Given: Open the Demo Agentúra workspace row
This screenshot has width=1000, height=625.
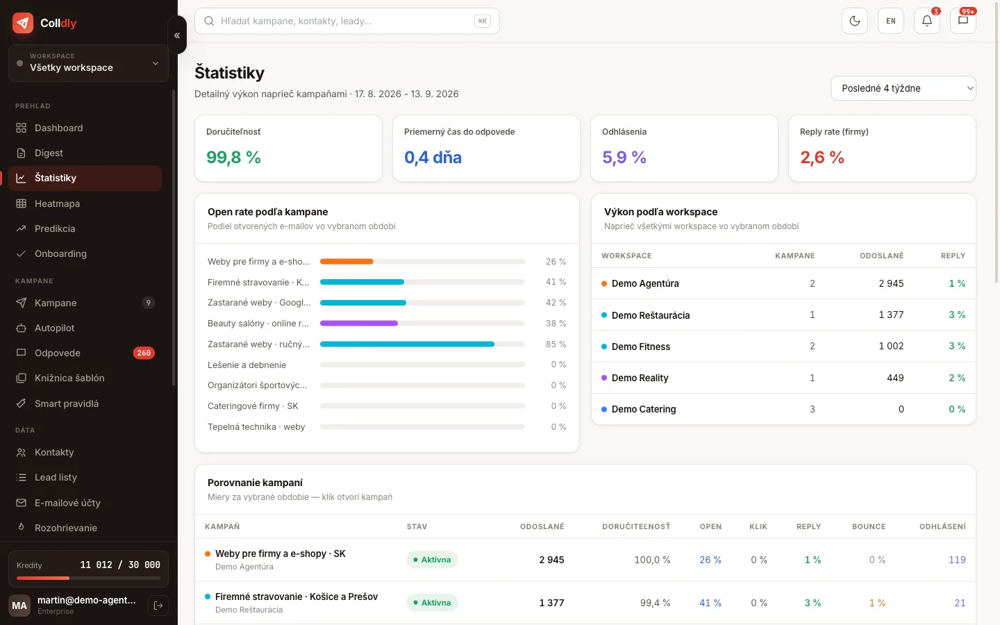Looking at the screenshot, I should pyautogui.click(x=783, y=283).
